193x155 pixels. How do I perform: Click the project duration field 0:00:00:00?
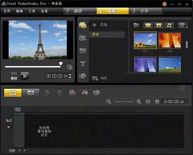coord(175,102)
